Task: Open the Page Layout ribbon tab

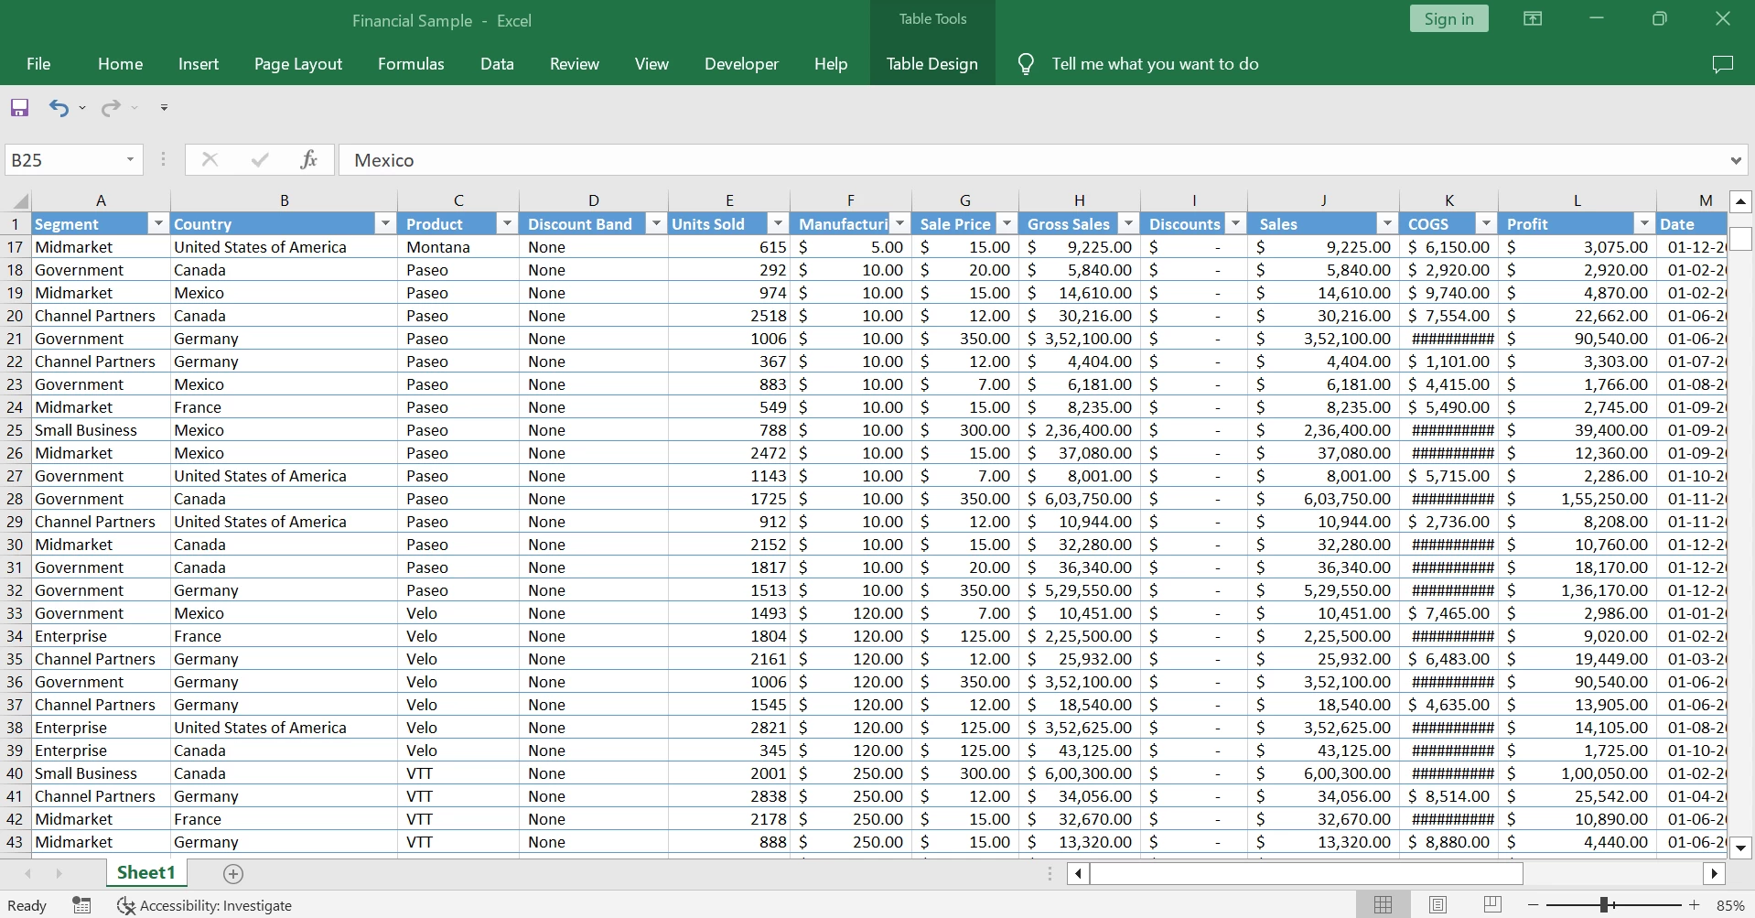Action: pyautogui.click(x=297, y=64)
